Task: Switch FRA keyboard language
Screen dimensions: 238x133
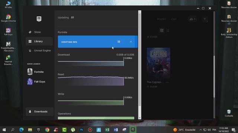Action: [x=214, y=130]
